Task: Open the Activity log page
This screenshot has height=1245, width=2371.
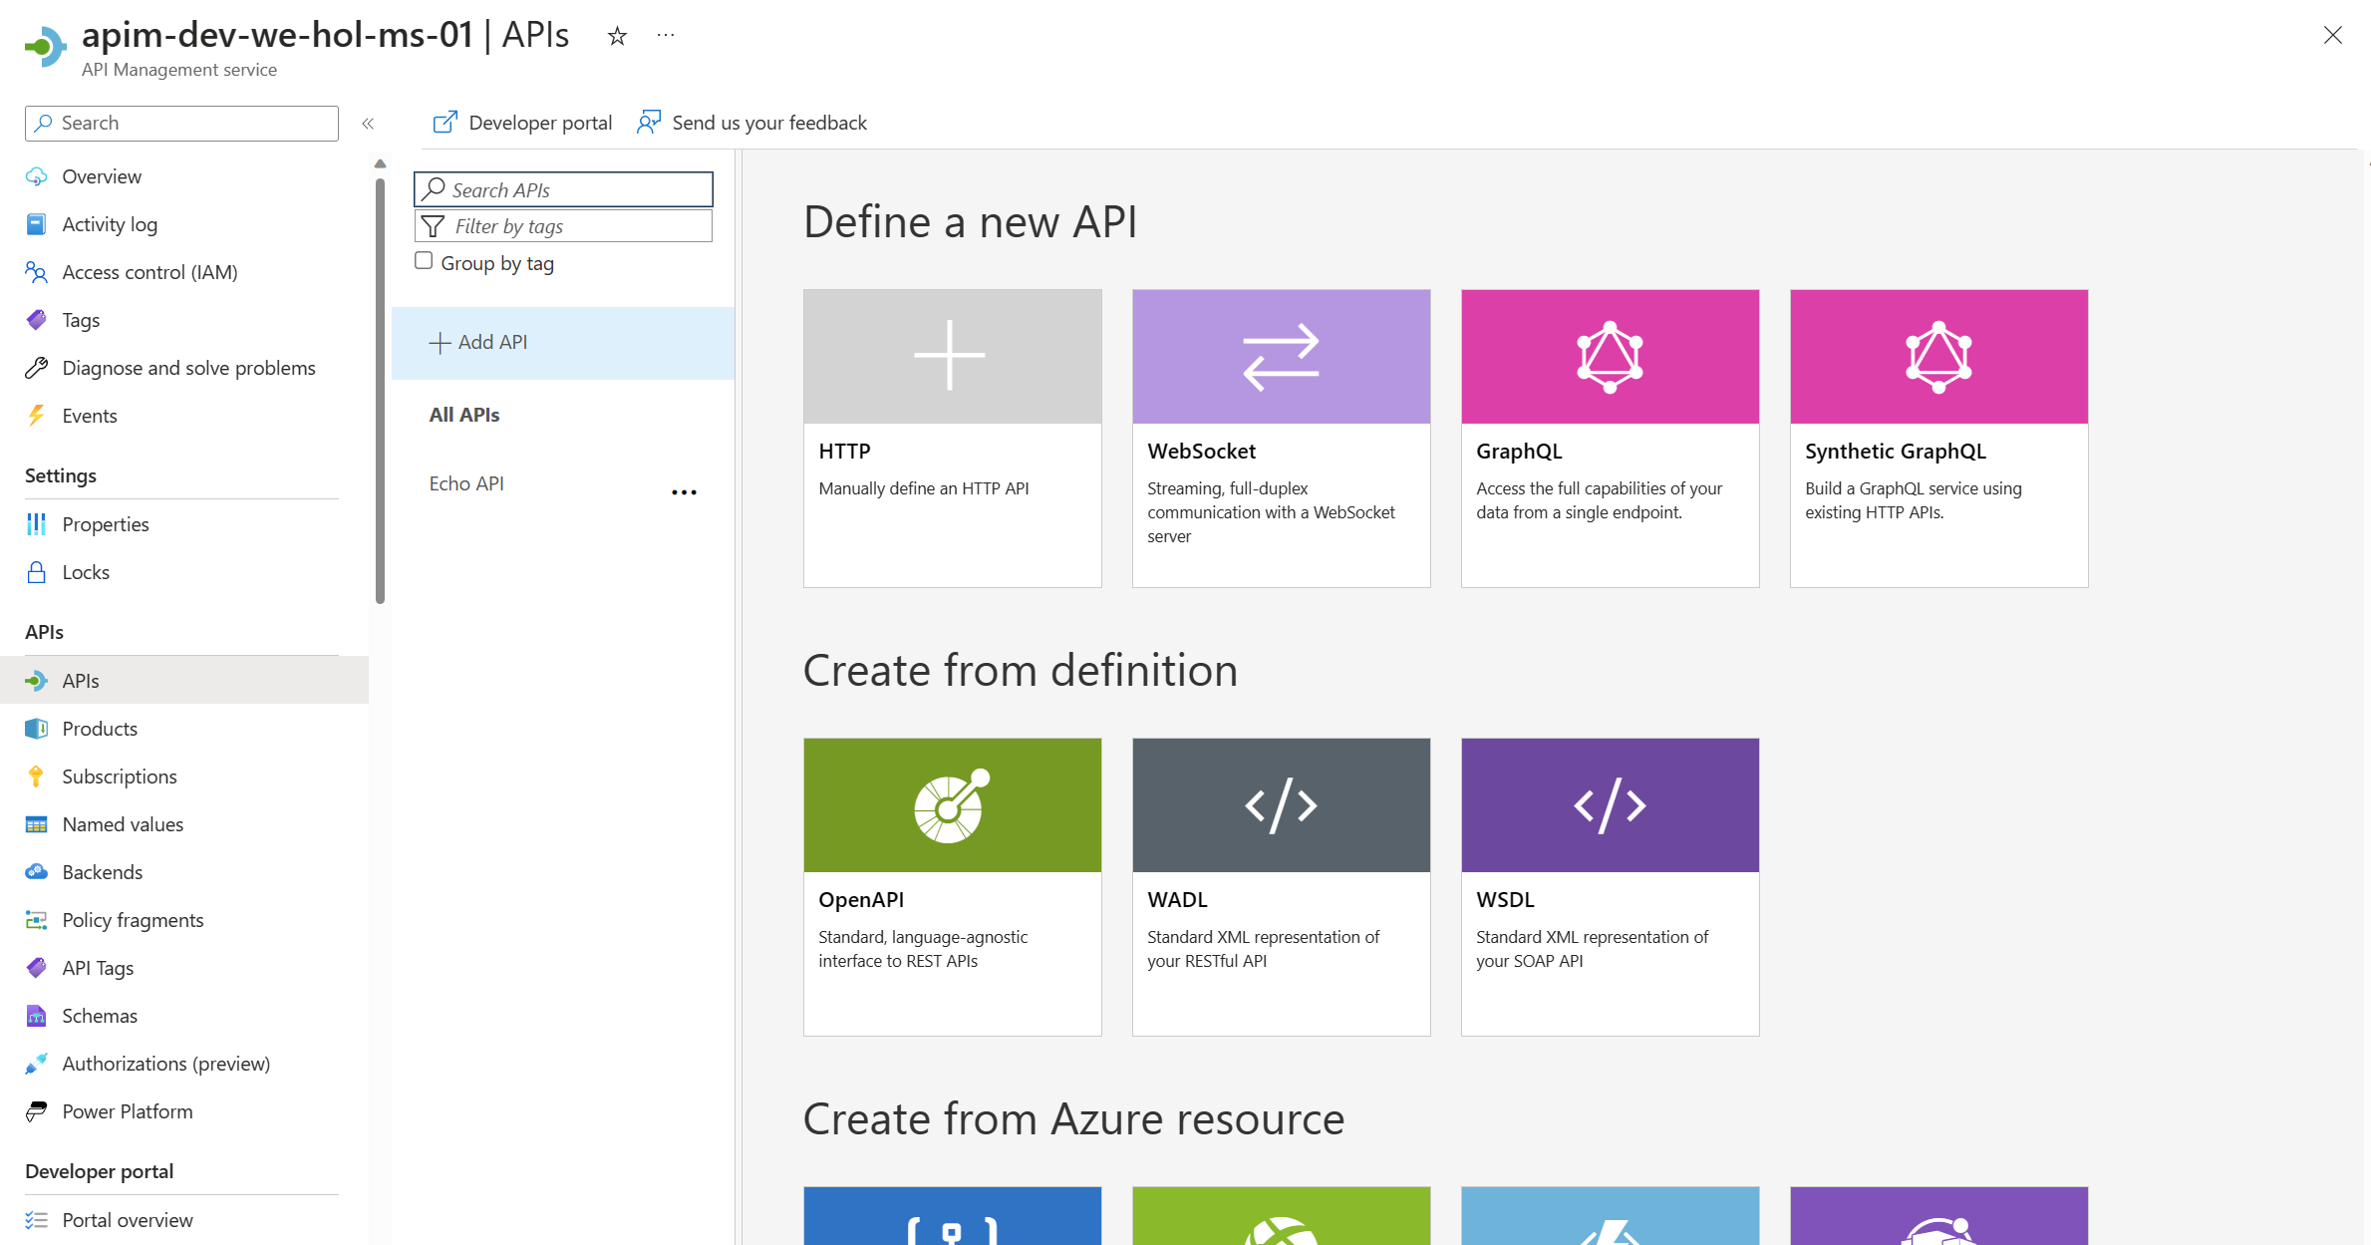Action: [110, 224]
